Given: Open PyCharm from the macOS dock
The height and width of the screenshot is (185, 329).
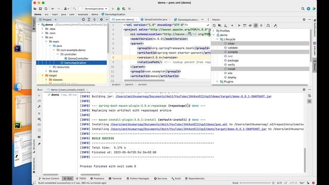Looking at the screenshot, I should [x=17, y=125].
